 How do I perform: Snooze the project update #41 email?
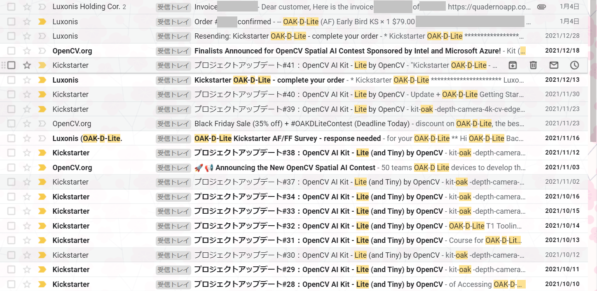(x=574, y=65)
